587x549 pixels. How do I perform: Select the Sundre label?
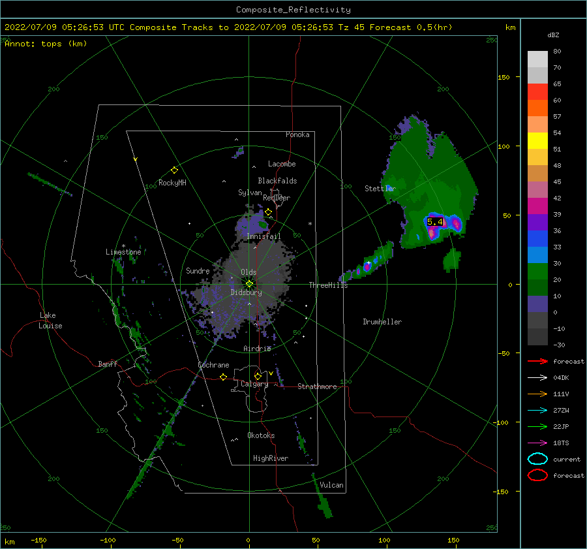[x=198, y=271]
